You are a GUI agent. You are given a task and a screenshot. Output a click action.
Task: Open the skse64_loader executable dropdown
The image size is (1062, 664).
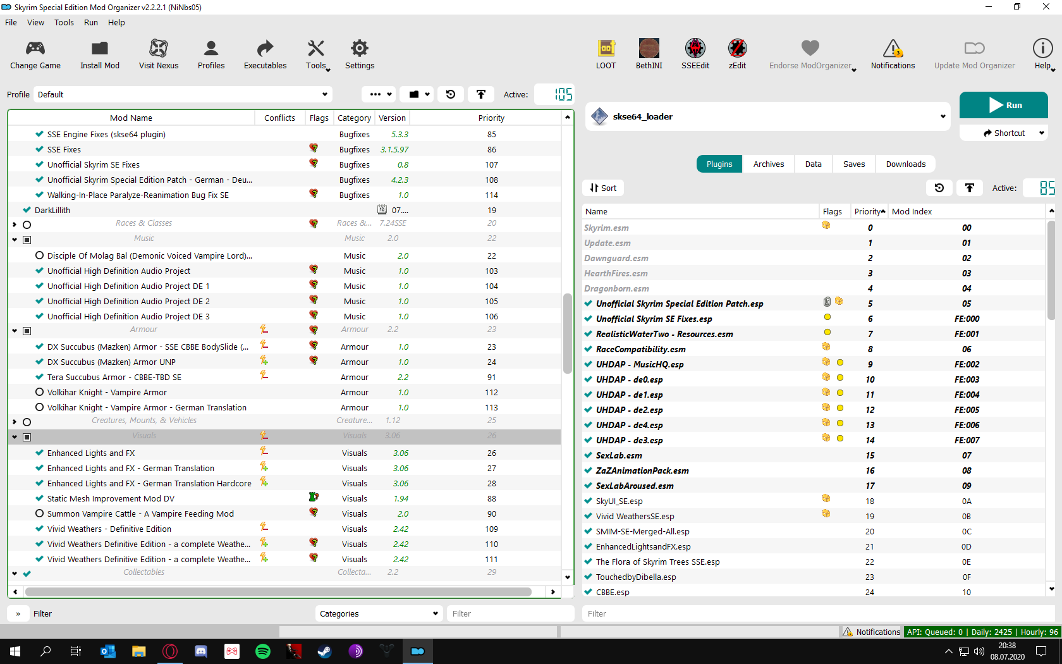tap(767, 116)
